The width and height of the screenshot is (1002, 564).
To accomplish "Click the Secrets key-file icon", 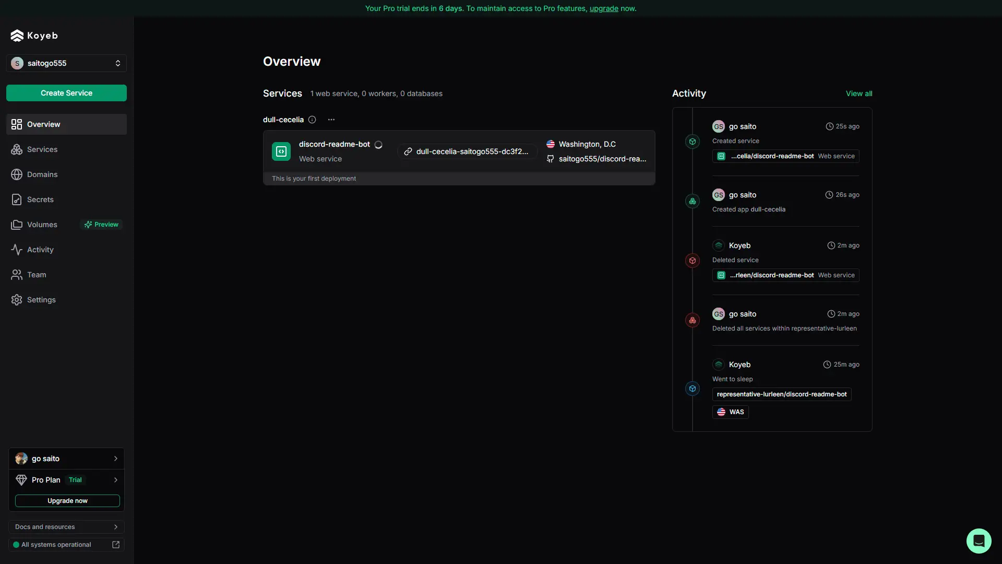I will (x=17, y=199).
